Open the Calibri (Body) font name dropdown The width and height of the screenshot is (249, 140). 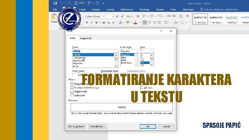[103, 16]
